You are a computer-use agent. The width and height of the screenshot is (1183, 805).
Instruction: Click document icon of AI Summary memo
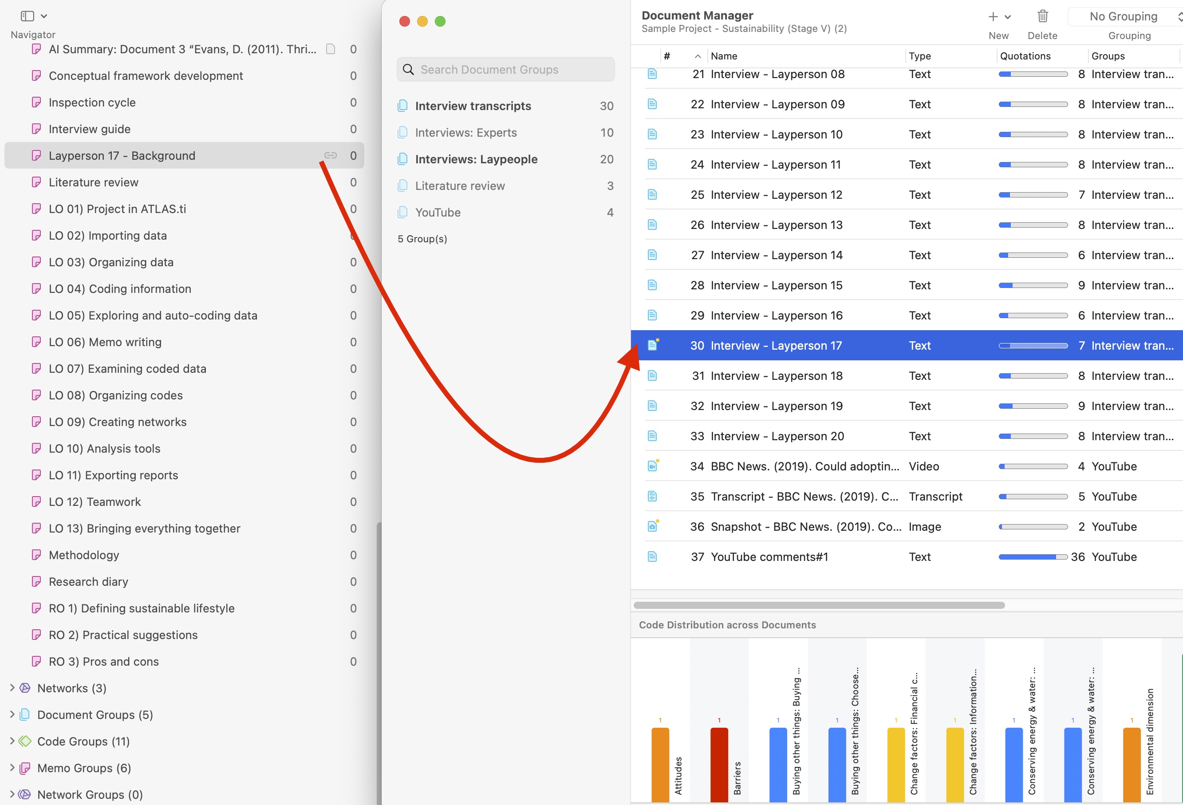click(331, 49)
